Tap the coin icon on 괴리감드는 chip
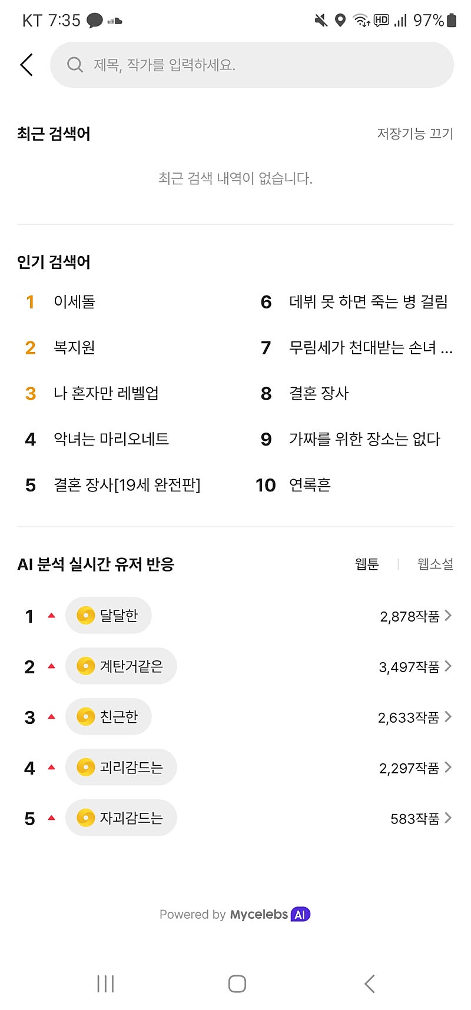Viewport: 471px width, 1010px height. [x=86, y=768]
